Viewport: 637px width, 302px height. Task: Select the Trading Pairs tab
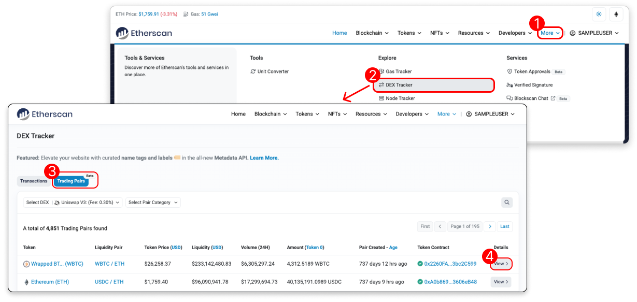[71, 181]
